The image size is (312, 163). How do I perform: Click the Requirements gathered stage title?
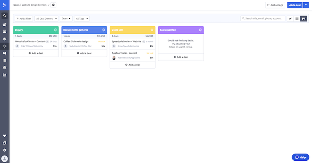[76, 30]
